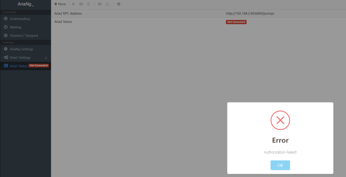
Task: Click the Downloading arrow icon
Action: (x=6, y=19)
